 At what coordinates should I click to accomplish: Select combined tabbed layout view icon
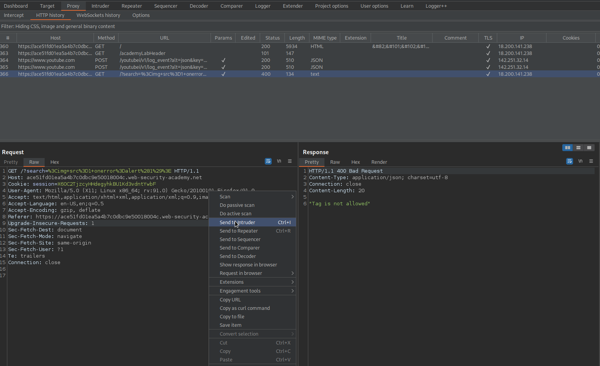tap(589, 148)
